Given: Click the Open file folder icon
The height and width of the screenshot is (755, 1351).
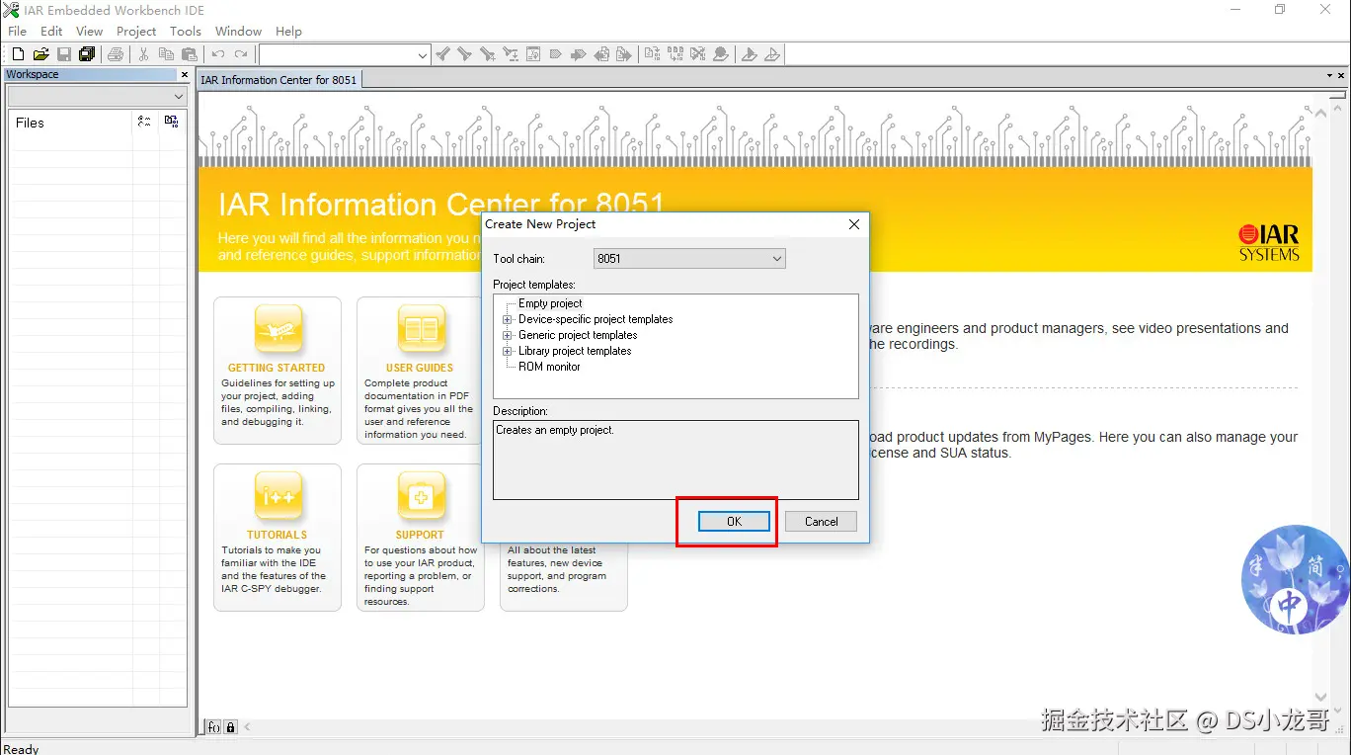Looking at the screenshot, I should pos(40,54).
